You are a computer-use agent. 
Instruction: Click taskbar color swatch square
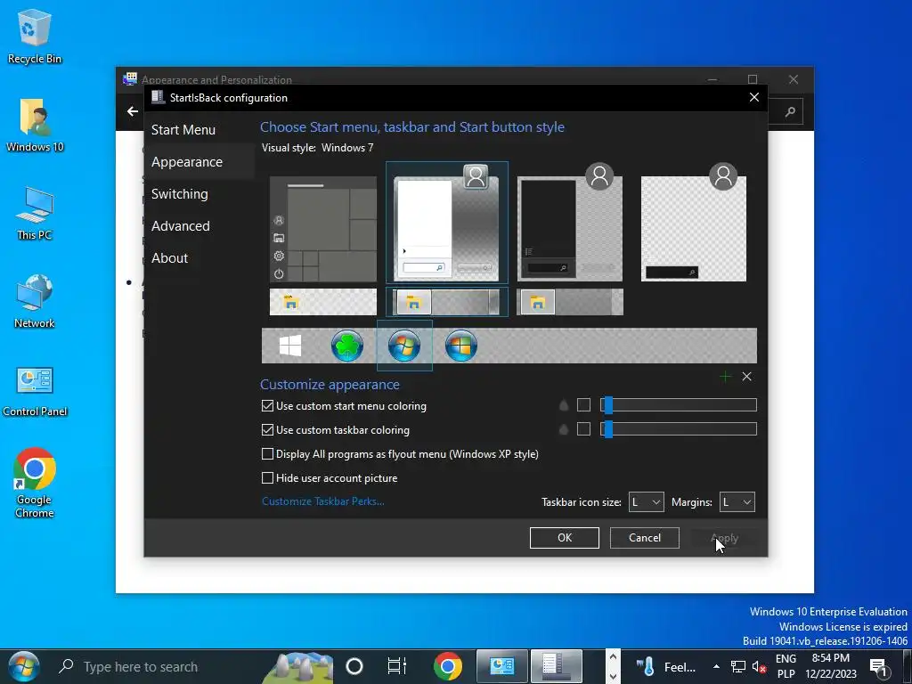coord(583,429)
